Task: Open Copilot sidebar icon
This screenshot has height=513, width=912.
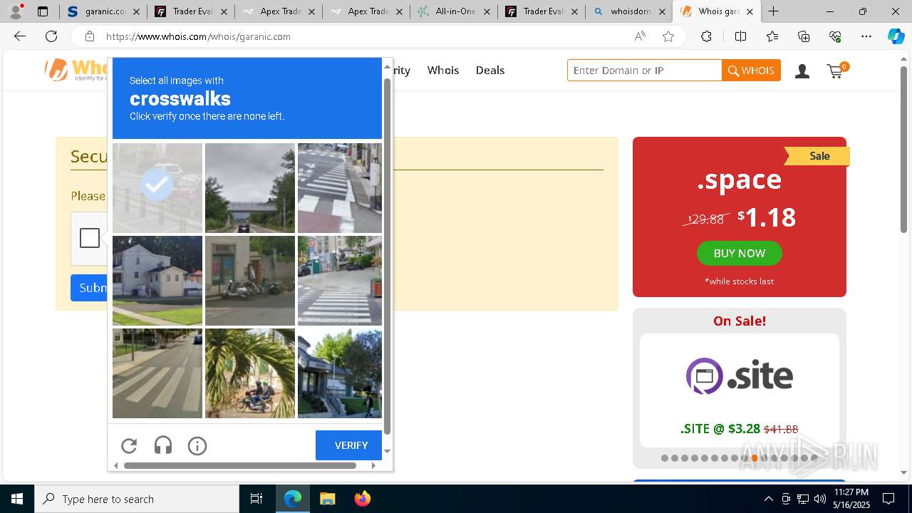Action: coord(896,36)
